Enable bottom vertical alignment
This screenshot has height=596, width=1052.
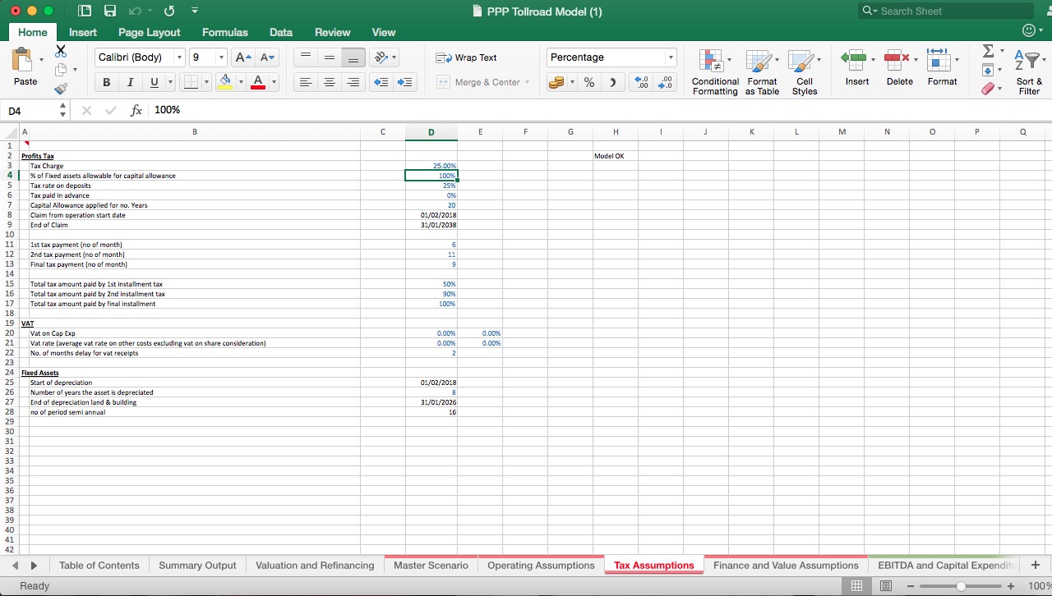353,57
